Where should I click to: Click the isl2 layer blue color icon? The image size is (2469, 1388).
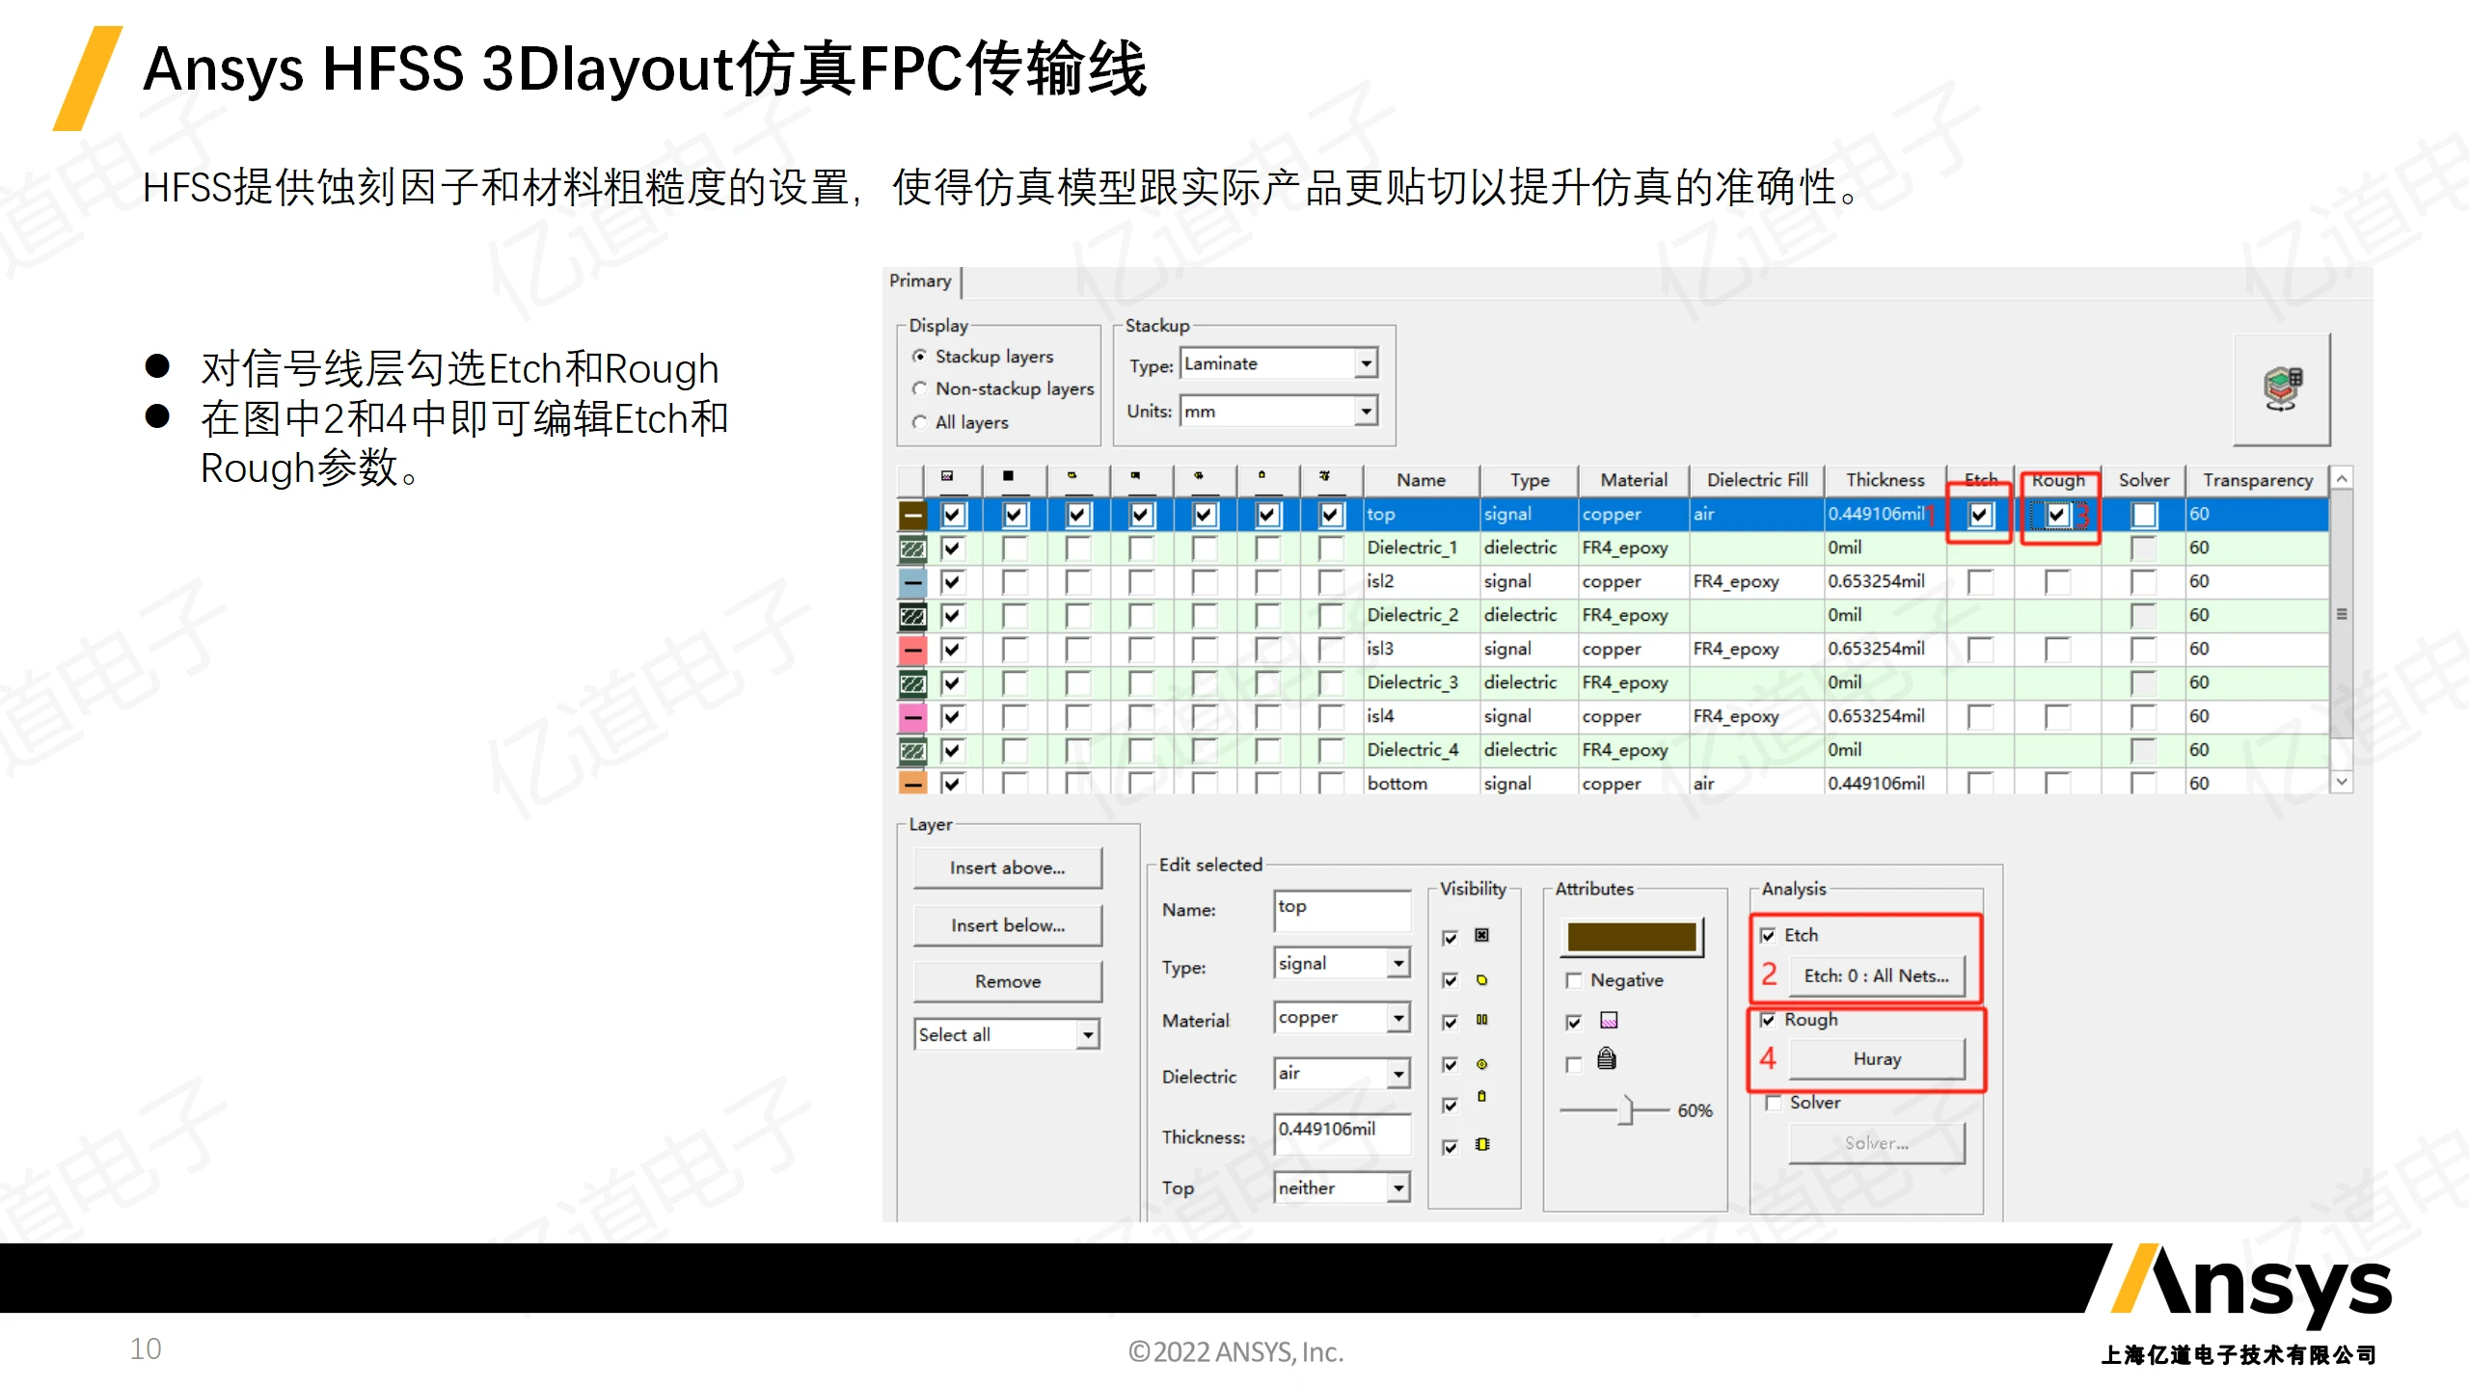(x=912, y=582)
